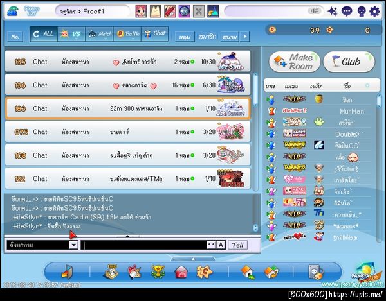Select the Match filter tab

pyautogui.click(x=99, y=34)
